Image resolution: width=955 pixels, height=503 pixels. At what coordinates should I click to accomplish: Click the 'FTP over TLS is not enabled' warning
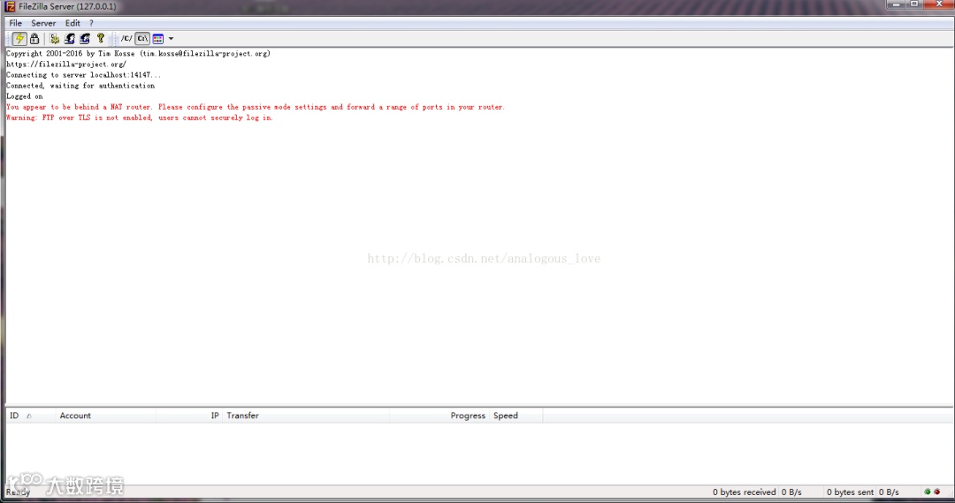(x=140, y=118)
